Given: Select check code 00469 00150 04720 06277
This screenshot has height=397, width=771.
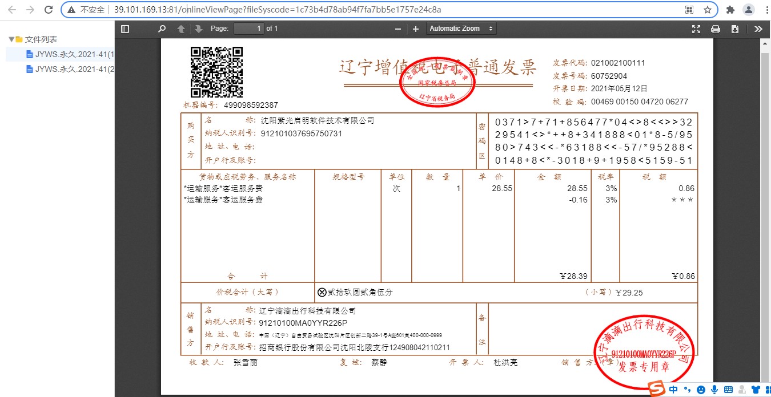Looking at the screenshot, I should pyautogui.click(x=640, y=102).
